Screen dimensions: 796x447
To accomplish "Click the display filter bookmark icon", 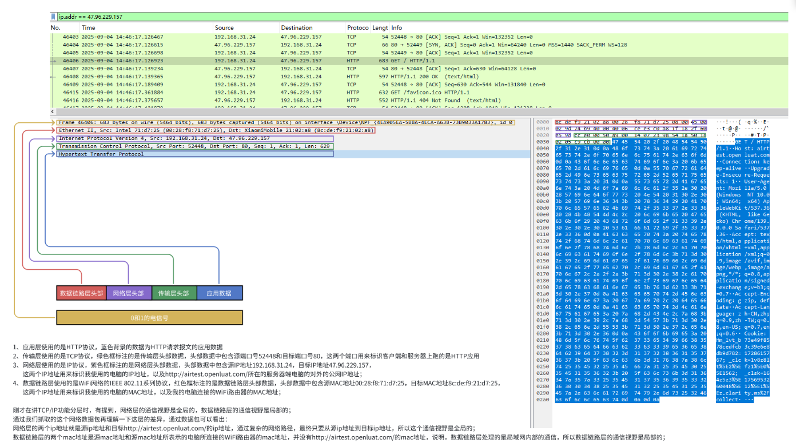I will pyautogui.click(x=54, y=17).
